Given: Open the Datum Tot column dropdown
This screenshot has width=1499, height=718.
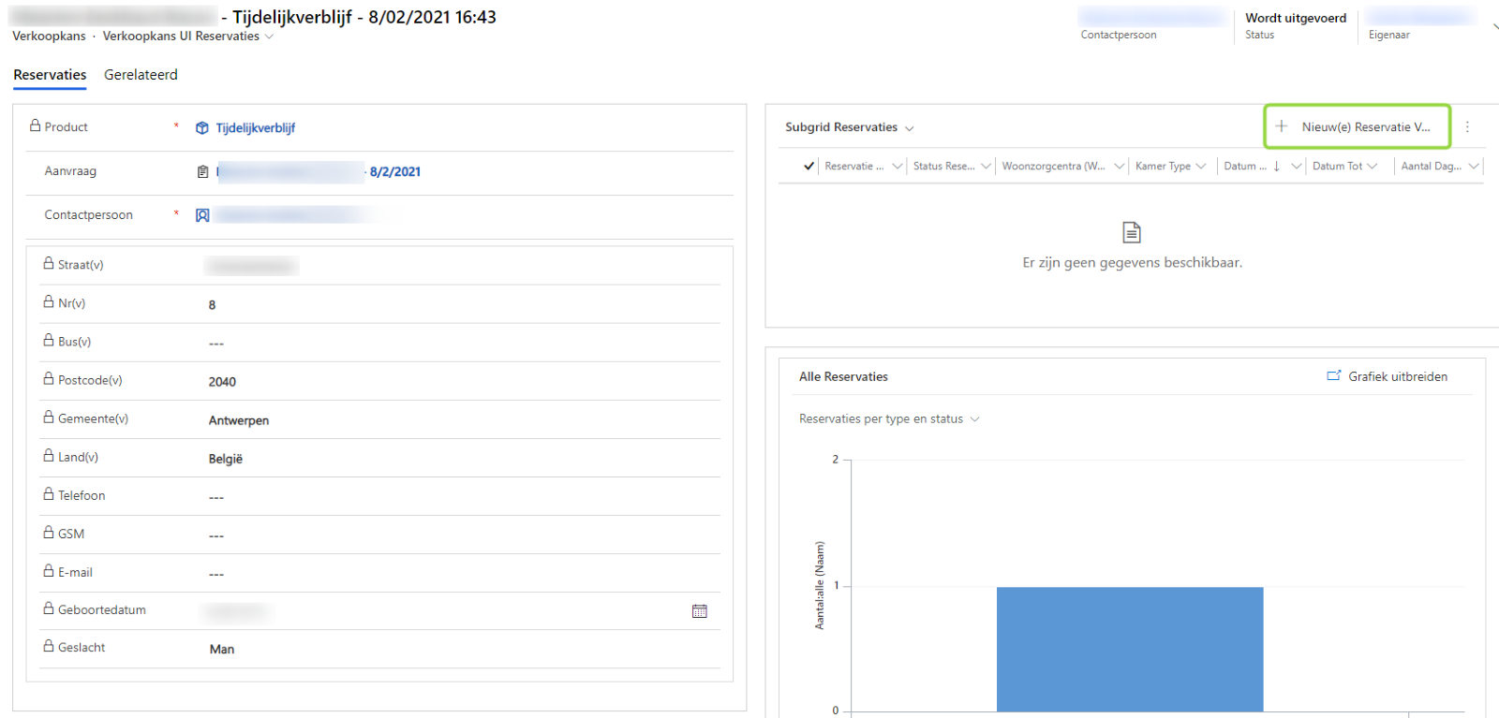Looking at the screenshot, I should tap(1373, 167).
